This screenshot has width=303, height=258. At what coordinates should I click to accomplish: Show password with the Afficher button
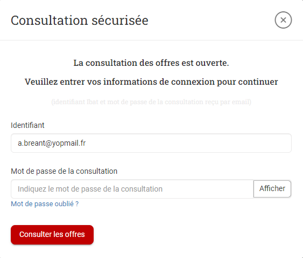pyautogui.click(x=272, y=189)
